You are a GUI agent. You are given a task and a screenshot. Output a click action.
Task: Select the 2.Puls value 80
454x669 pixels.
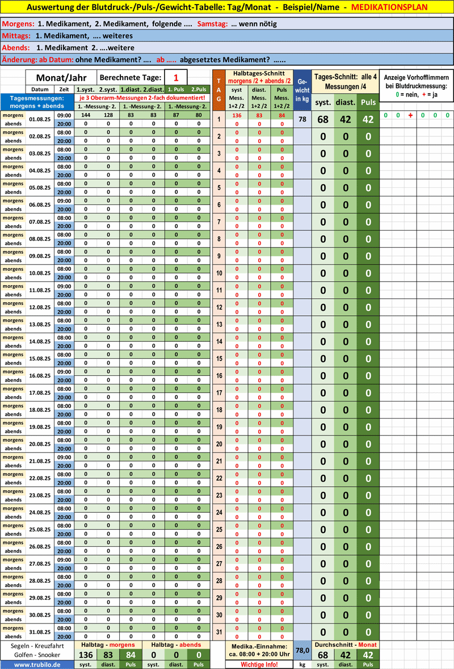click(x=199, y=115)
